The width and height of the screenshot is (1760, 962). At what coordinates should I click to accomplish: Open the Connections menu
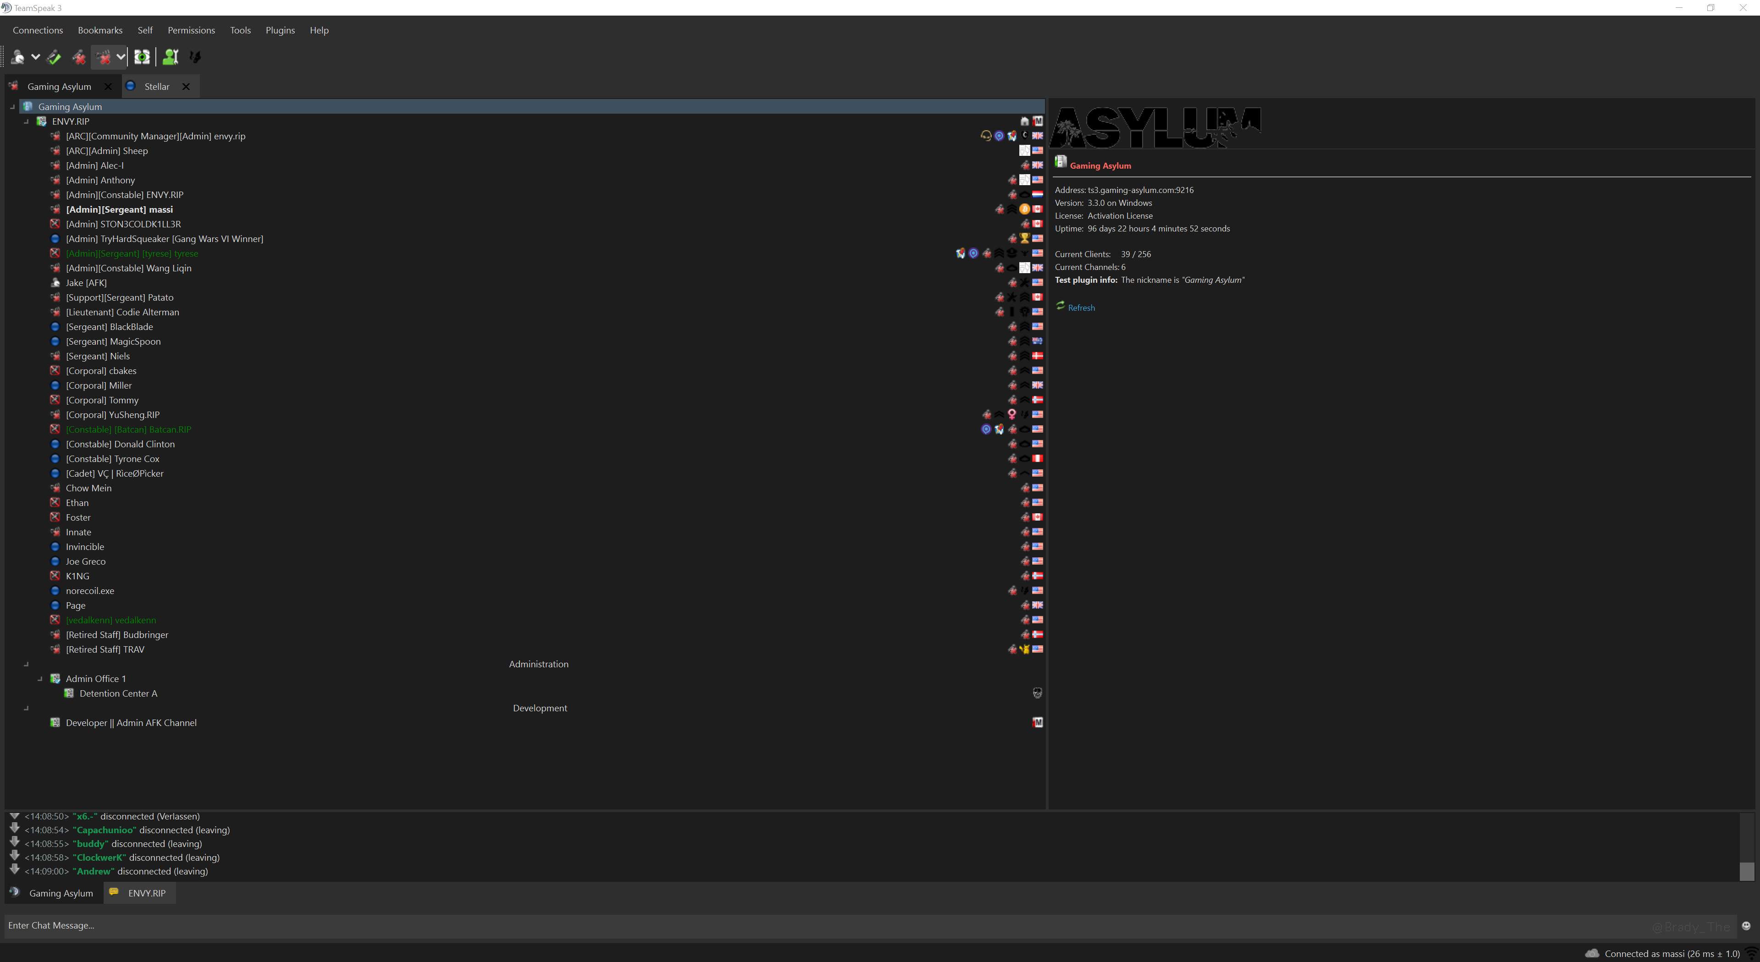[38, 30]
